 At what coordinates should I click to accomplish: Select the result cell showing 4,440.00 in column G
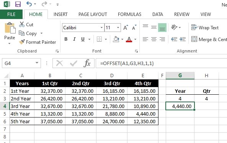coord(180,106)
